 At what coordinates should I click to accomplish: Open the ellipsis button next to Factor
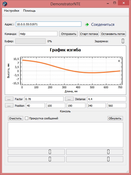tap(9, 99)
